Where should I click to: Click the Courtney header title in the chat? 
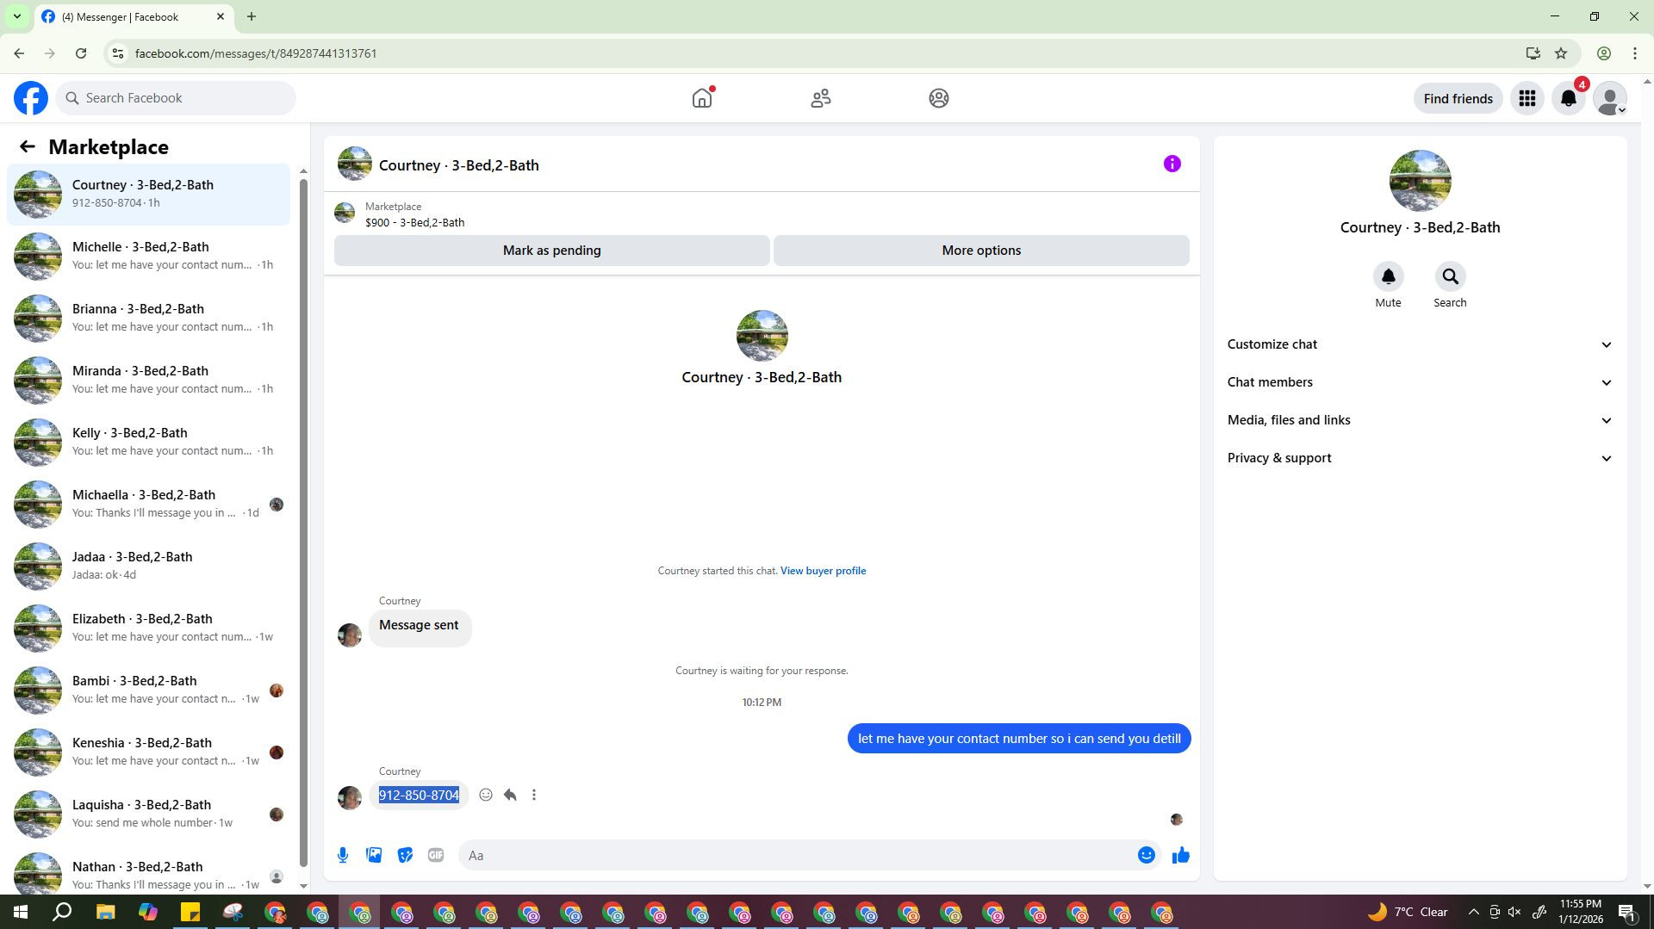coord(458,165)
